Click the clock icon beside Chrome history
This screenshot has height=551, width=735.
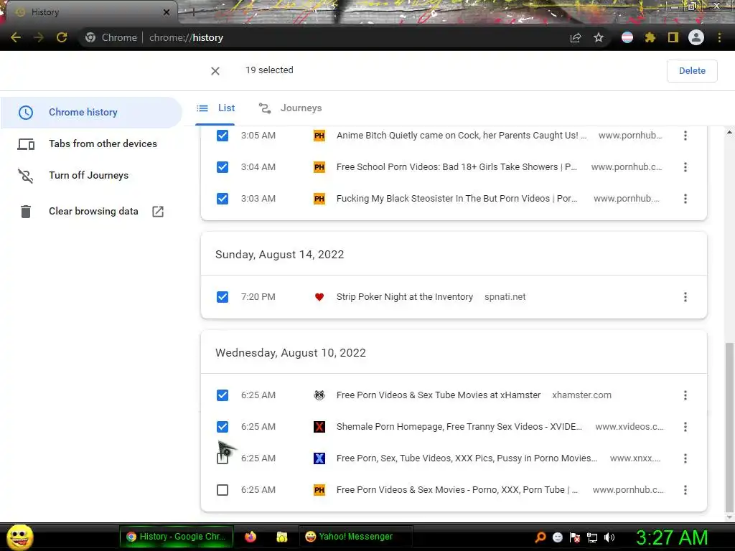click(26, 113)
